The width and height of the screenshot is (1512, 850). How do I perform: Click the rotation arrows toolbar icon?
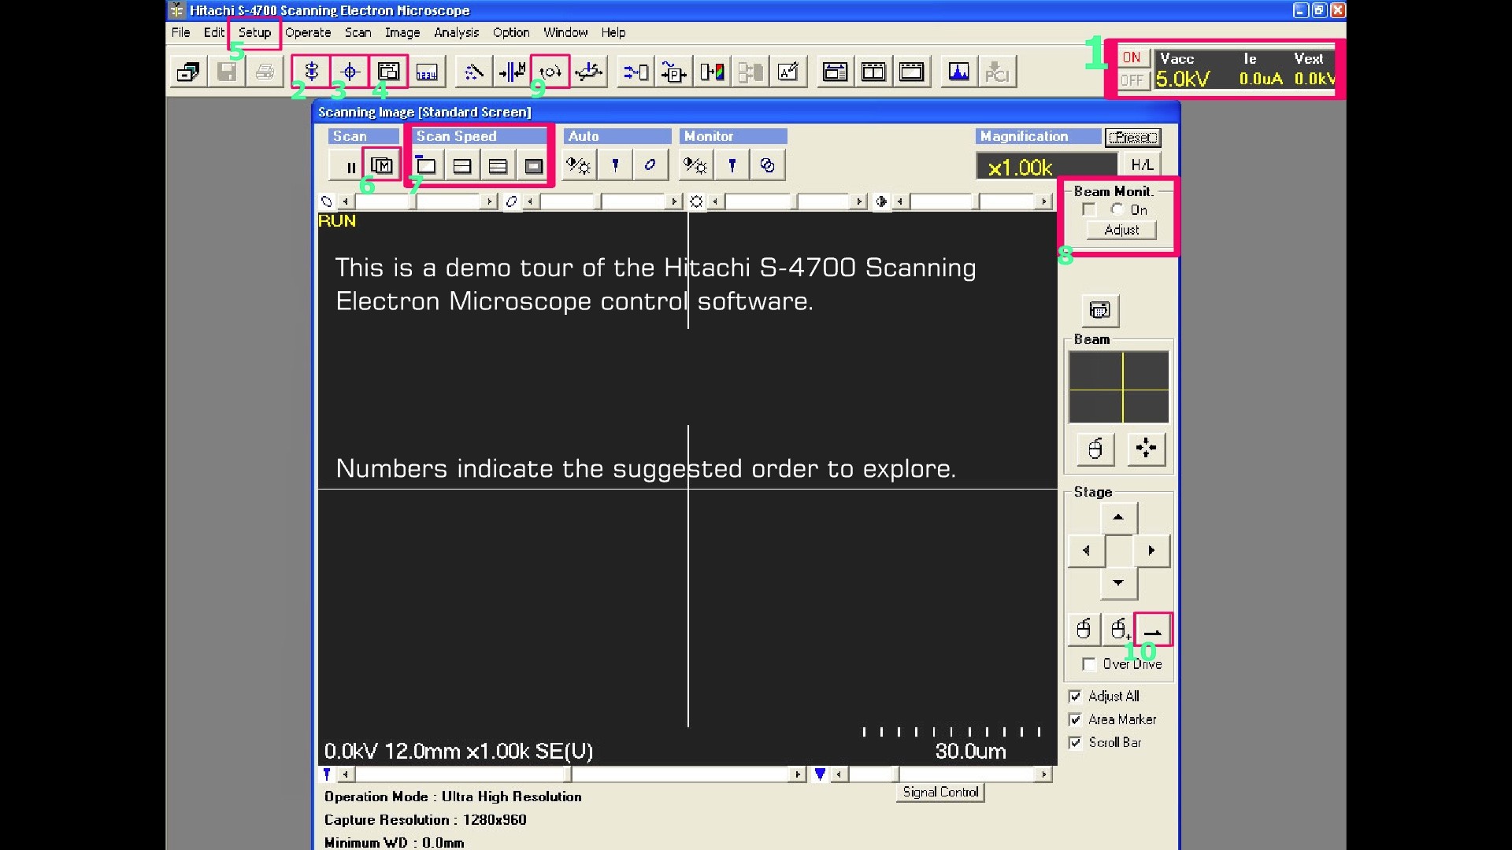pyautogui.click(x=550, y=72)
